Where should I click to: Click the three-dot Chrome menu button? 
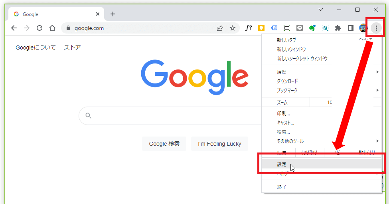coord(376,28)
